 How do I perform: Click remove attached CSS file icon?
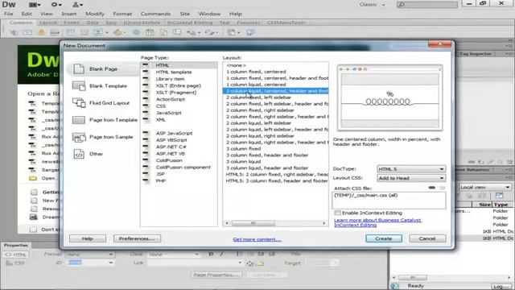[443, 188]
